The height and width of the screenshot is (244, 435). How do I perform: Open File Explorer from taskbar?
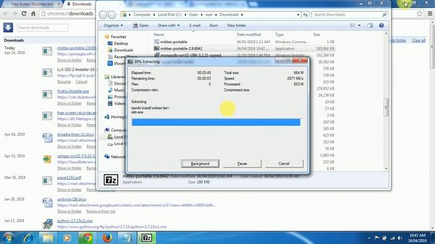[x=48, y=238]
